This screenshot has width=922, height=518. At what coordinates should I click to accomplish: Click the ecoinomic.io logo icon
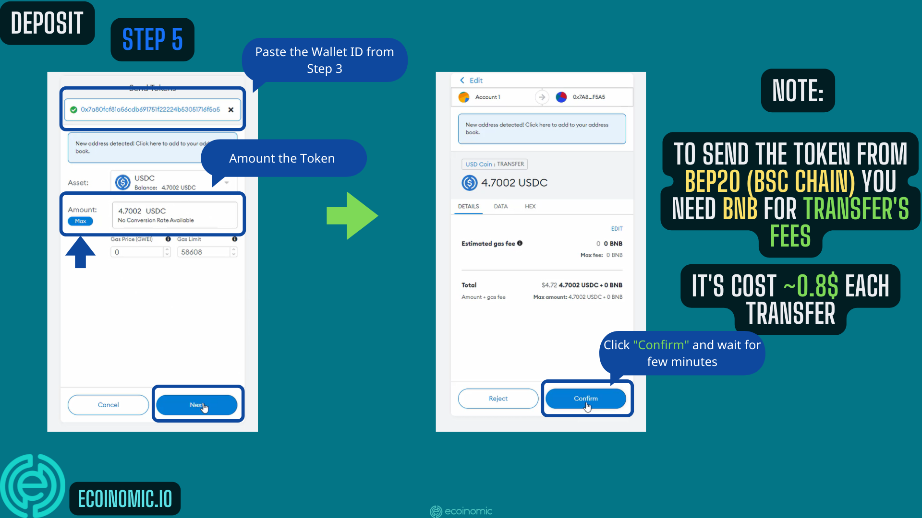34,487
